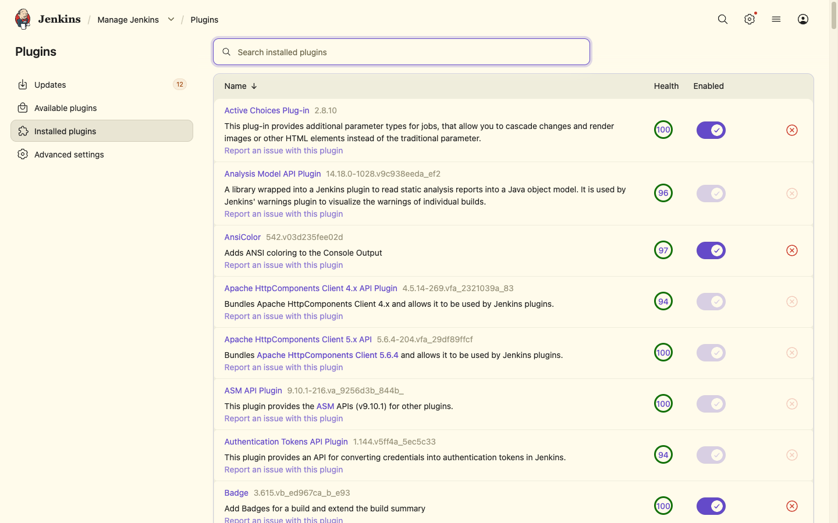
Task: View health score 96 of Analysis Model API
Action: pos(663,193)
